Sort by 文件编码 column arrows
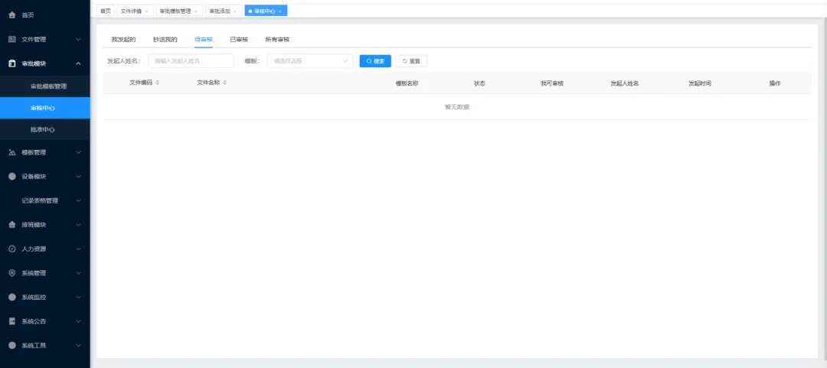The image size is (827, 368). click(157, 83)
